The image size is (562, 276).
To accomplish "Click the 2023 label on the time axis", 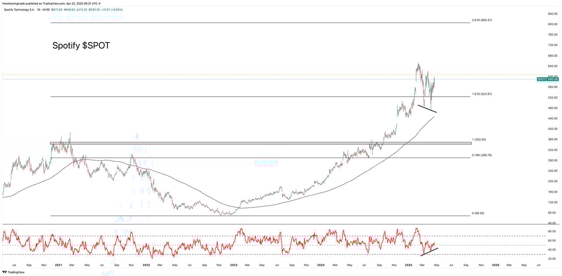I will 234,264.
